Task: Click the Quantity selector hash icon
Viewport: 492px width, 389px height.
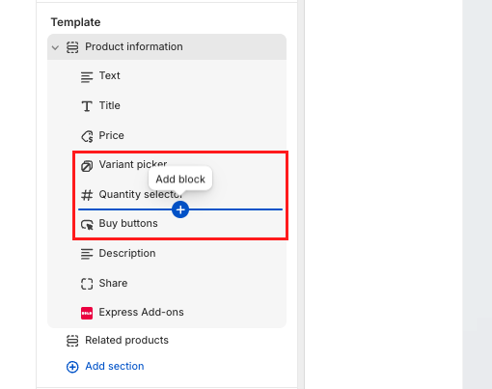Action: 87,195
